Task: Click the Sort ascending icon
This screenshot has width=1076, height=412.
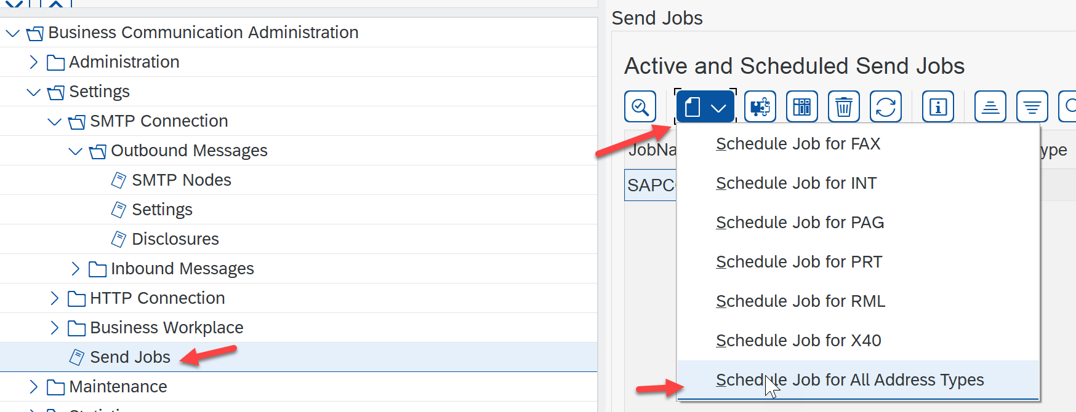Action: (x=990, y=107)
